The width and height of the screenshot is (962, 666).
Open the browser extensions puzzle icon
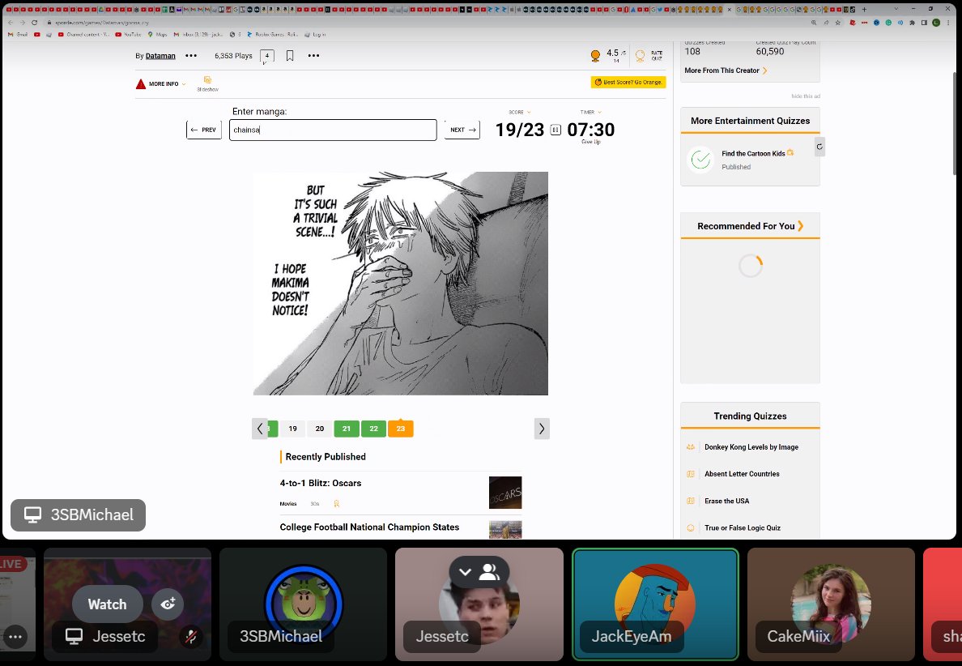[x=913, y=23]
